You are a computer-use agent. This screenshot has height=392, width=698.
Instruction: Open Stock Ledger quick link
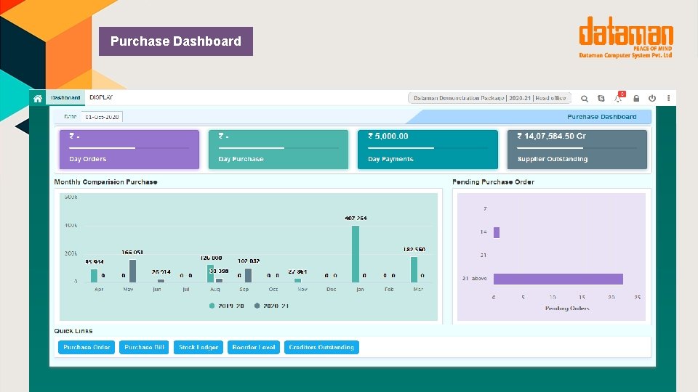(x=198, y=347)
